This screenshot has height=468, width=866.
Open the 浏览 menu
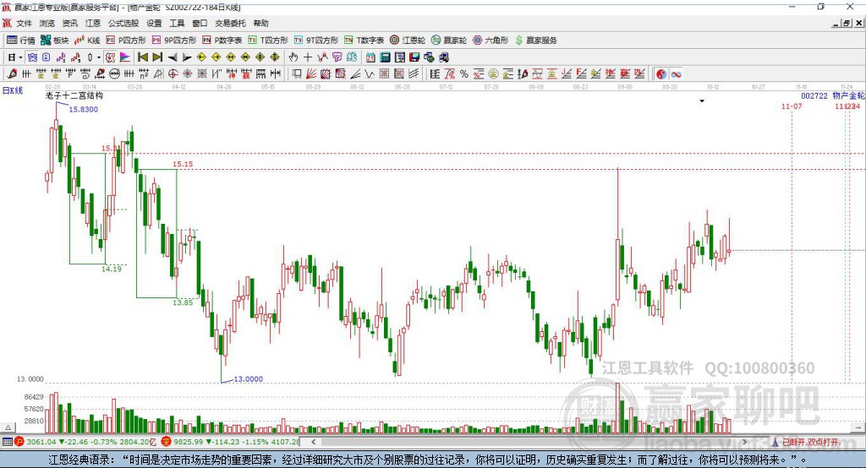[47, 23]
